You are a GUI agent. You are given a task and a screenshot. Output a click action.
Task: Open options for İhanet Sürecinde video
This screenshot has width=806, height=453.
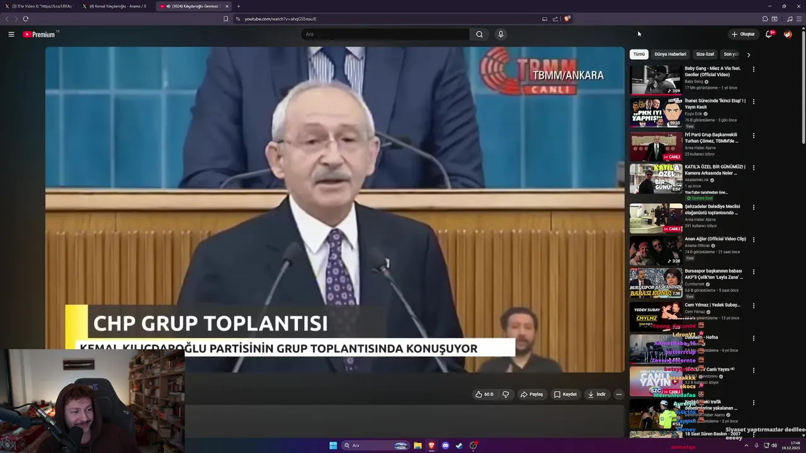tap(754, 101)
